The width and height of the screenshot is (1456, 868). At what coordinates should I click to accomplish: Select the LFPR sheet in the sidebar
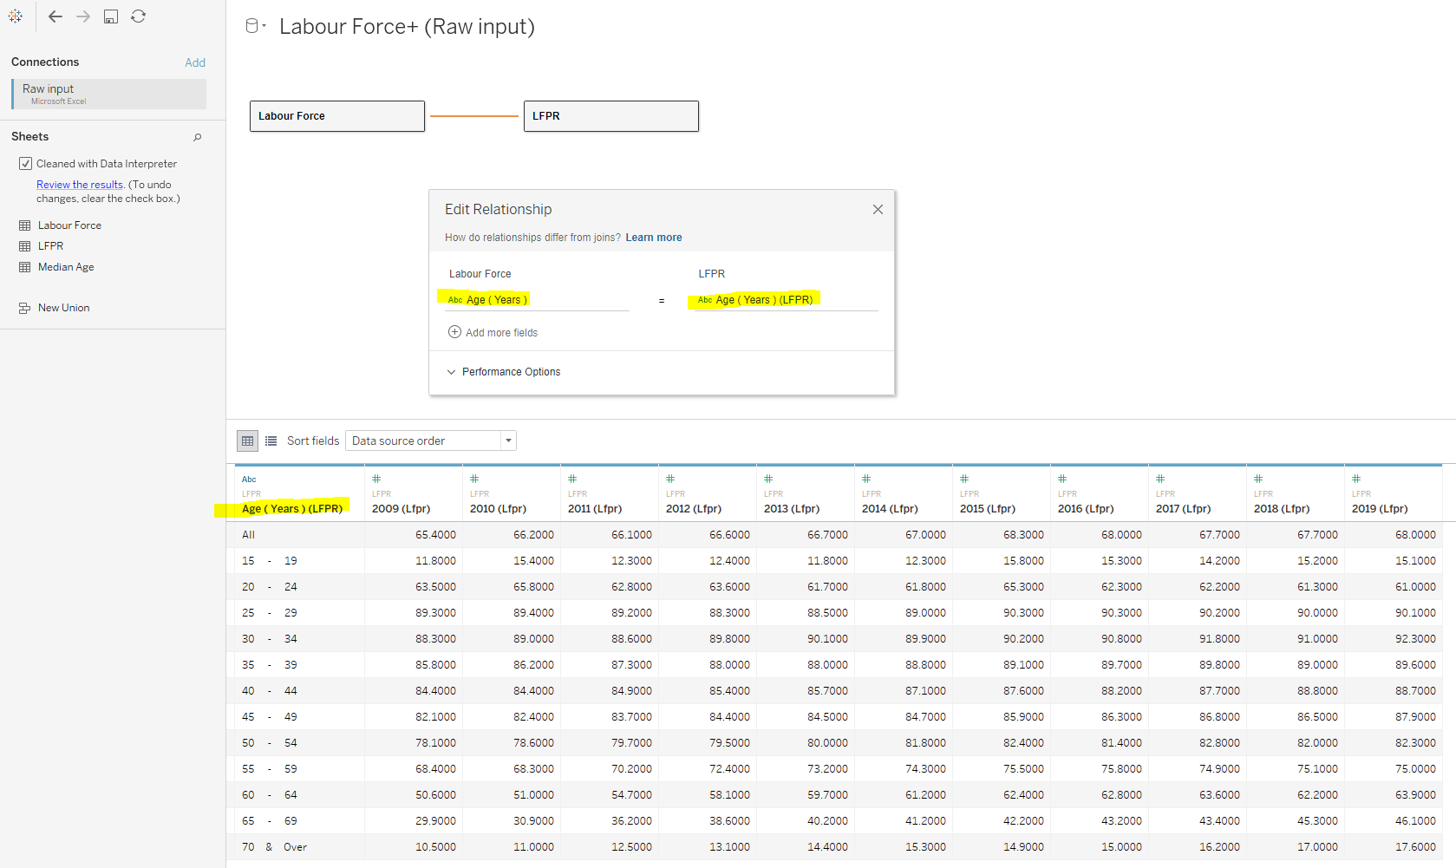[x=49, y=245]
